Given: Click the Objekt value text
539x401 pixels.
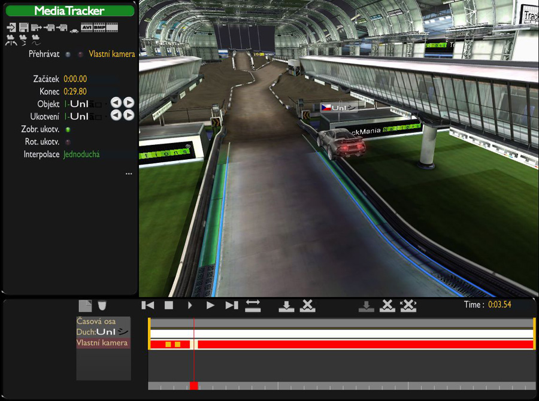Looking at the screenshot, I should pos(83,104).
